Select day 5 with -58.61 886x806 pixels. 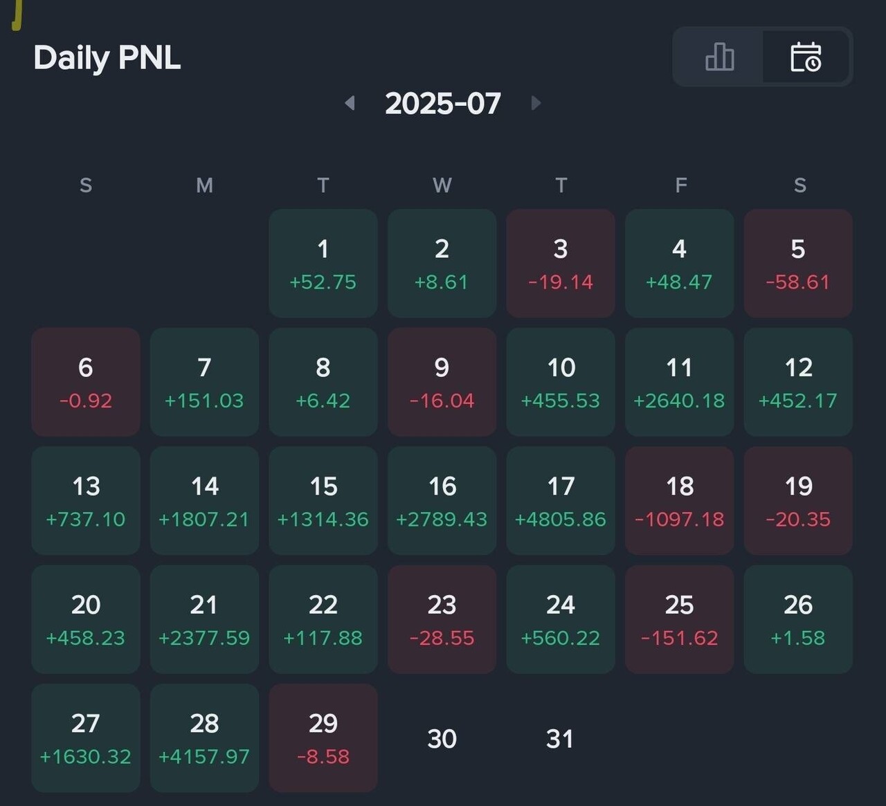[798, 263]
